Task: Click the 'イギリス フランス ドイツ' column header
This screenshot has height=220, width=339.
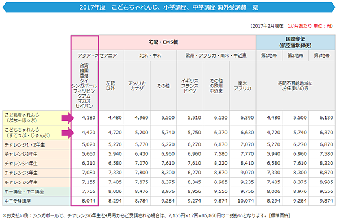Action: click(190, 86)
